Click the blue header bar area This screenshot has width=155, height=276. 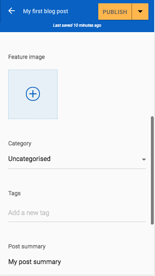[x=77, y=16]
